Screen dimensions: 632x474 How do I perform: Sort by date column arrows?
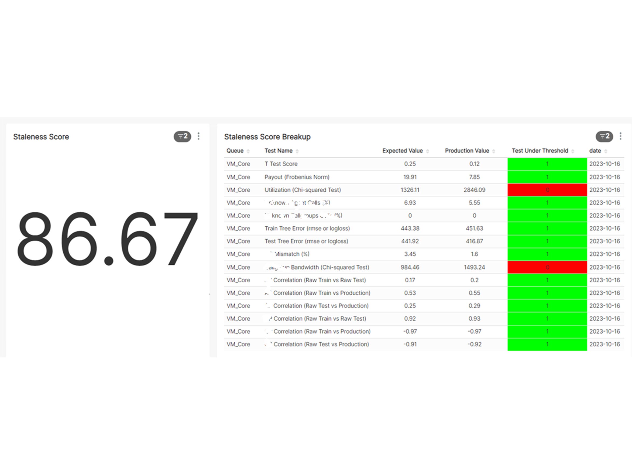pos(606,151)
